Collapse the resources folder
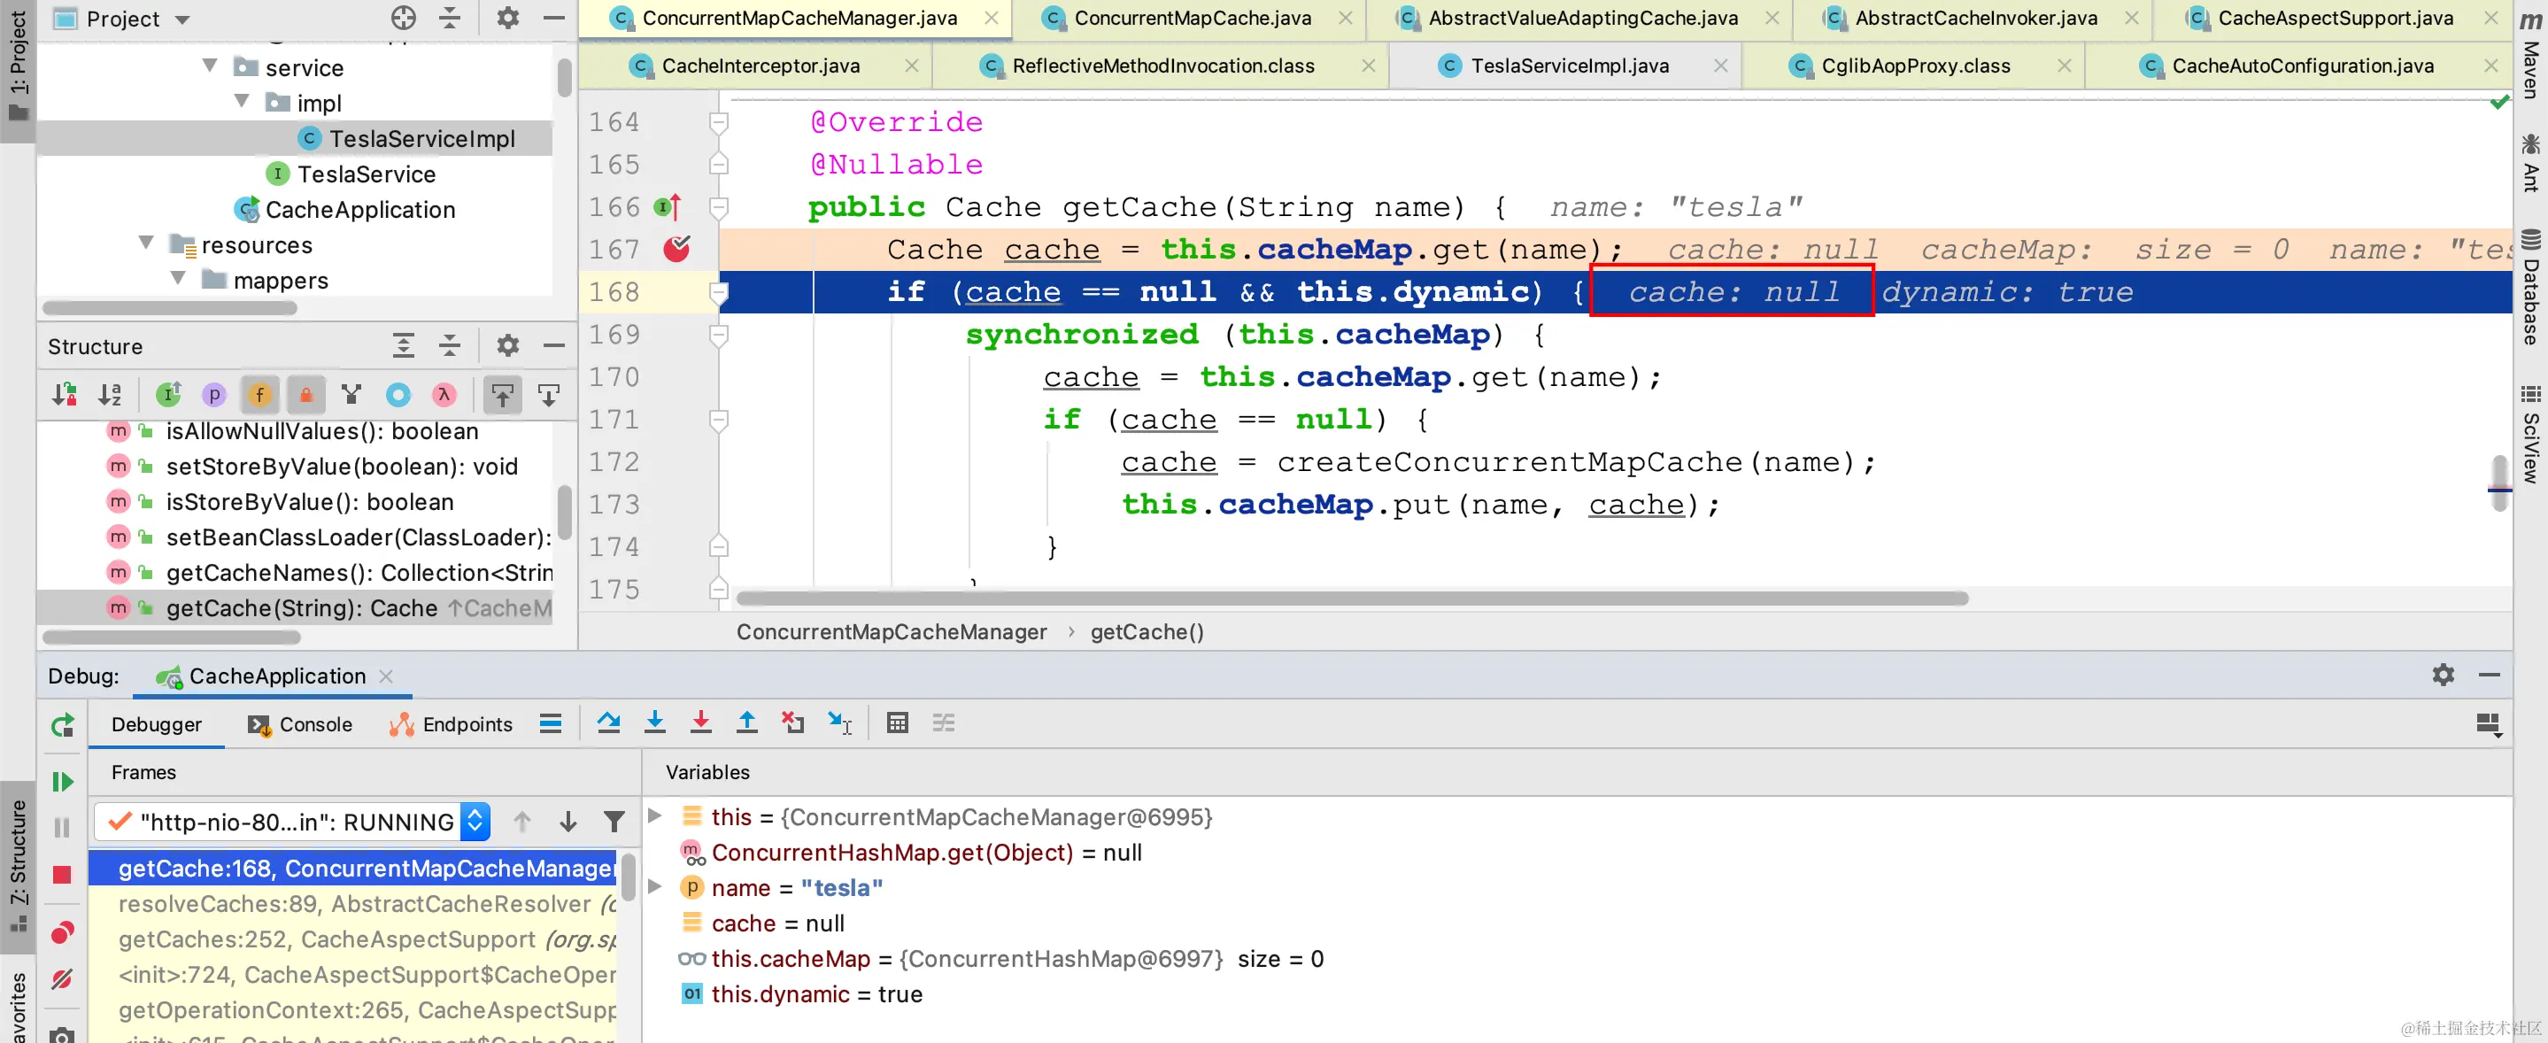The width and height of the screenshot is (2548, 1043). point(147,243)
